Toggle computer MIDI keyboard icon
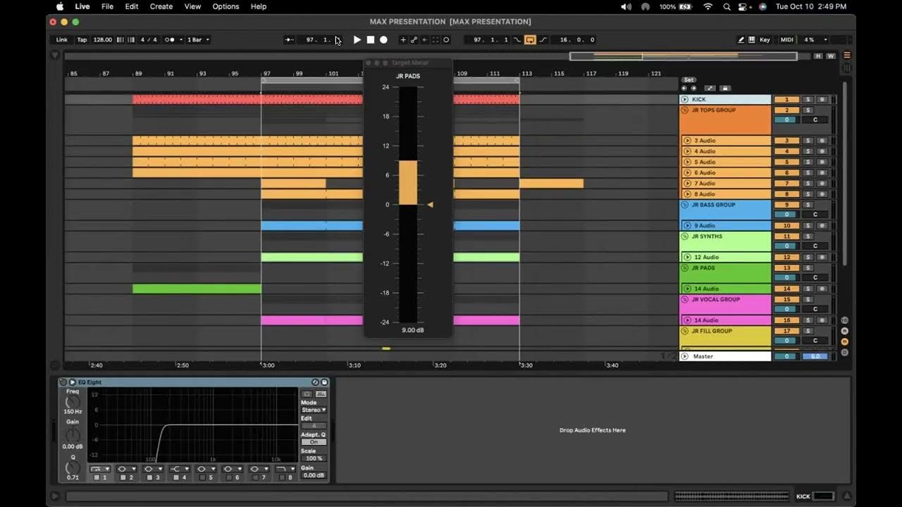 [751, 39]
